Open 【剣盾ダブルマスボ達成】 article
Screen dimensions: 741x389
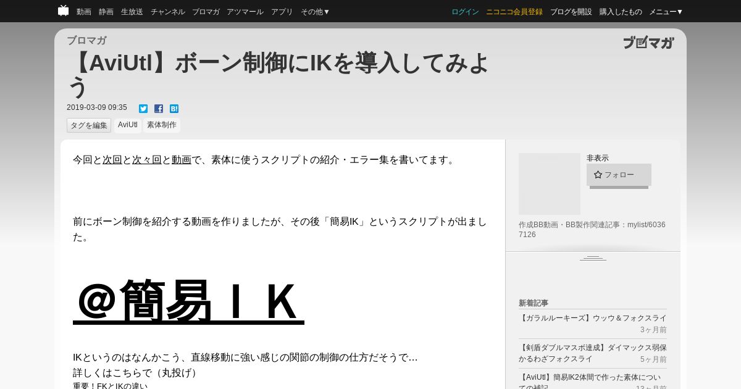tap(593, 353)
